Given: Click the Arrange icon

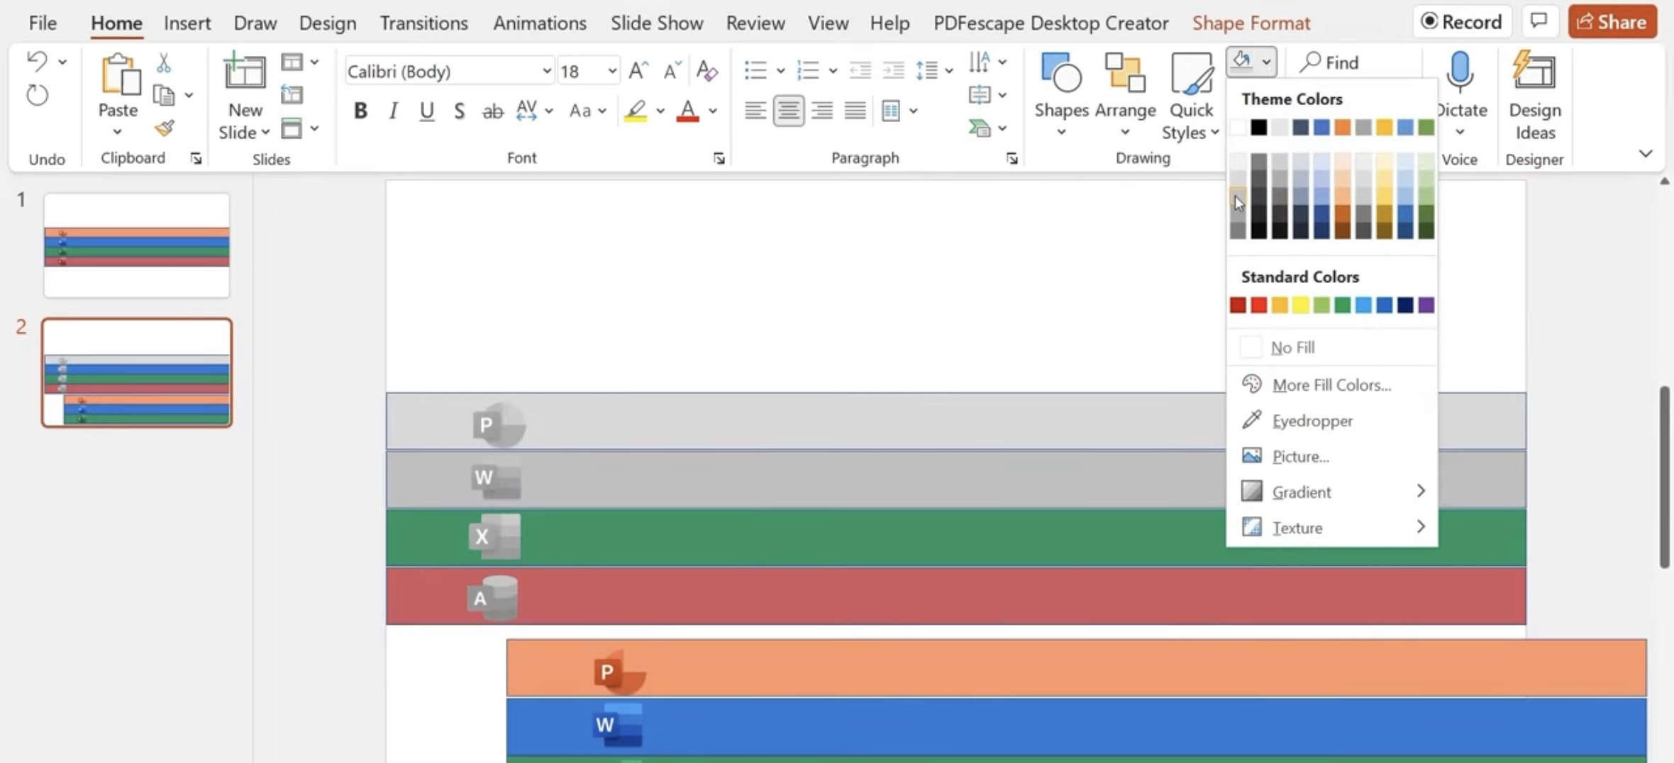Looking at the screenshot, I should (1125, 73).
